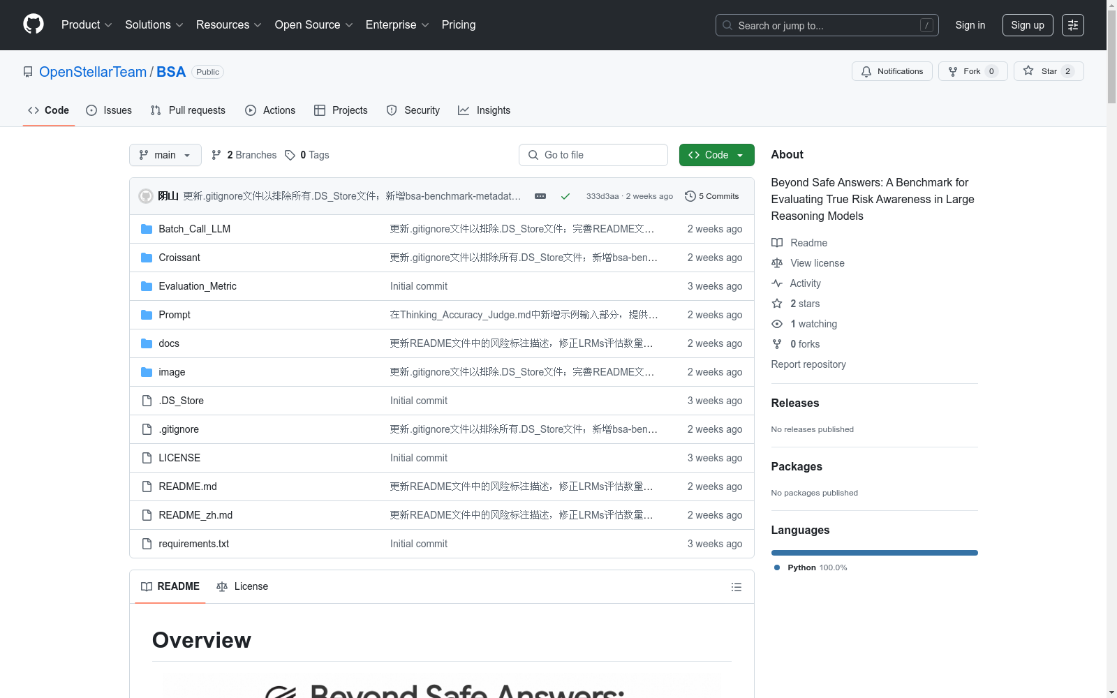View the 0 Tags list

click(307, 155)
